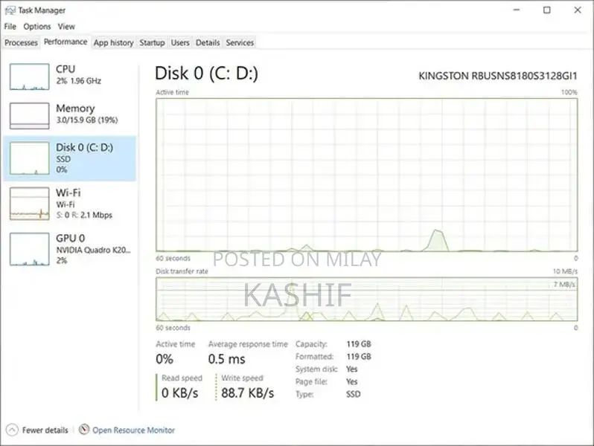Click the Open Resource Monitor link
Image resolution: width=594 pixels, height=446 pixels.
click(x=133, y=430)
